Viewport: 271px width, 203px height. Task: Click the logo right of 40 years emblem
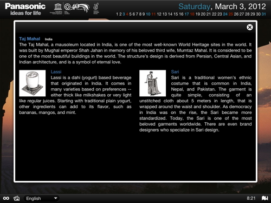[x=96, y=9]
